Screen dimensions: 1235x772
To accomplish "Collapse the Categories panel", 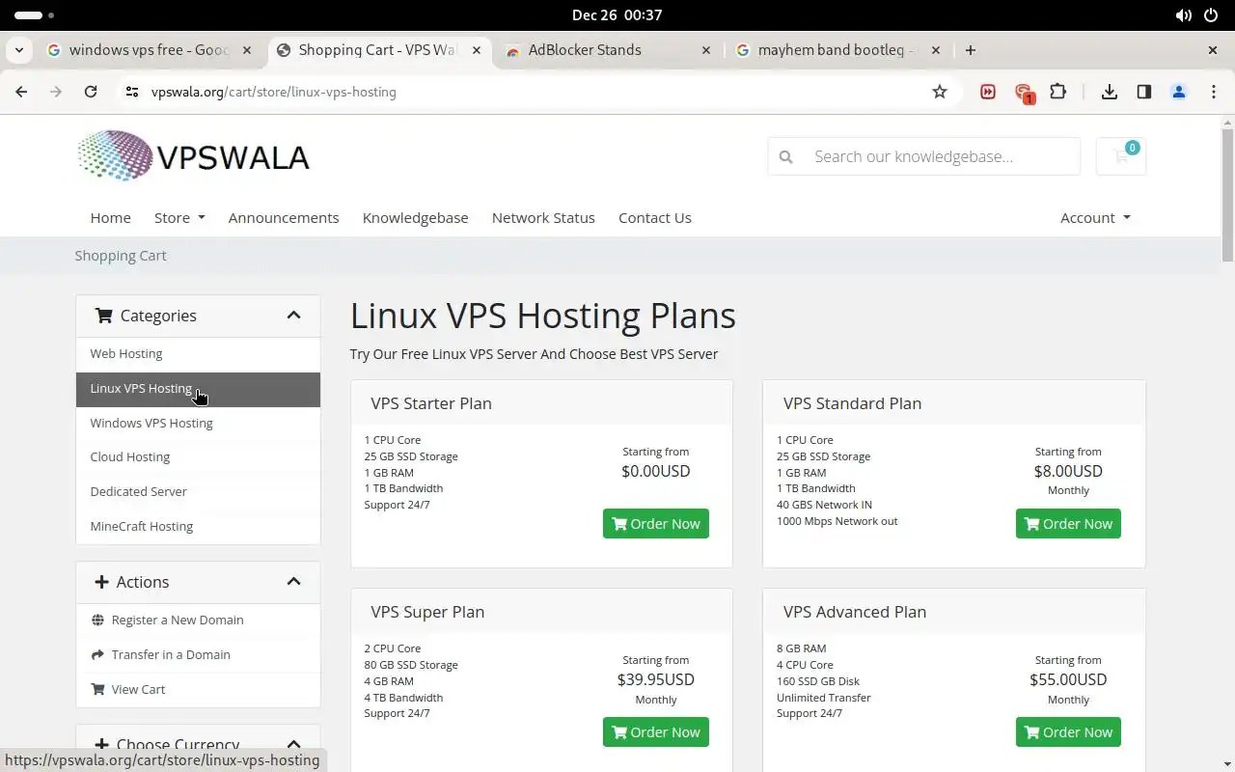I will (x=293, y=316).
